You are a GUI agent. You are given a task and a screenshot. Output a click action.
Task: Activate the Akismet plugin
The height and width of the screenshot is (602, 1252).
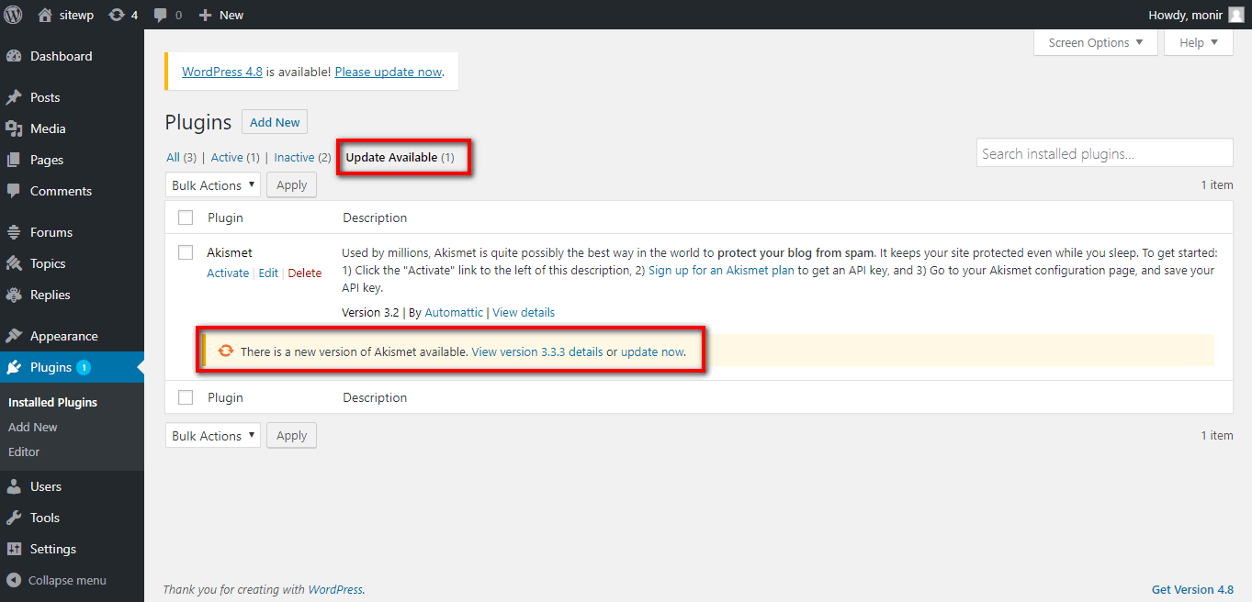[x=228, y=273]
